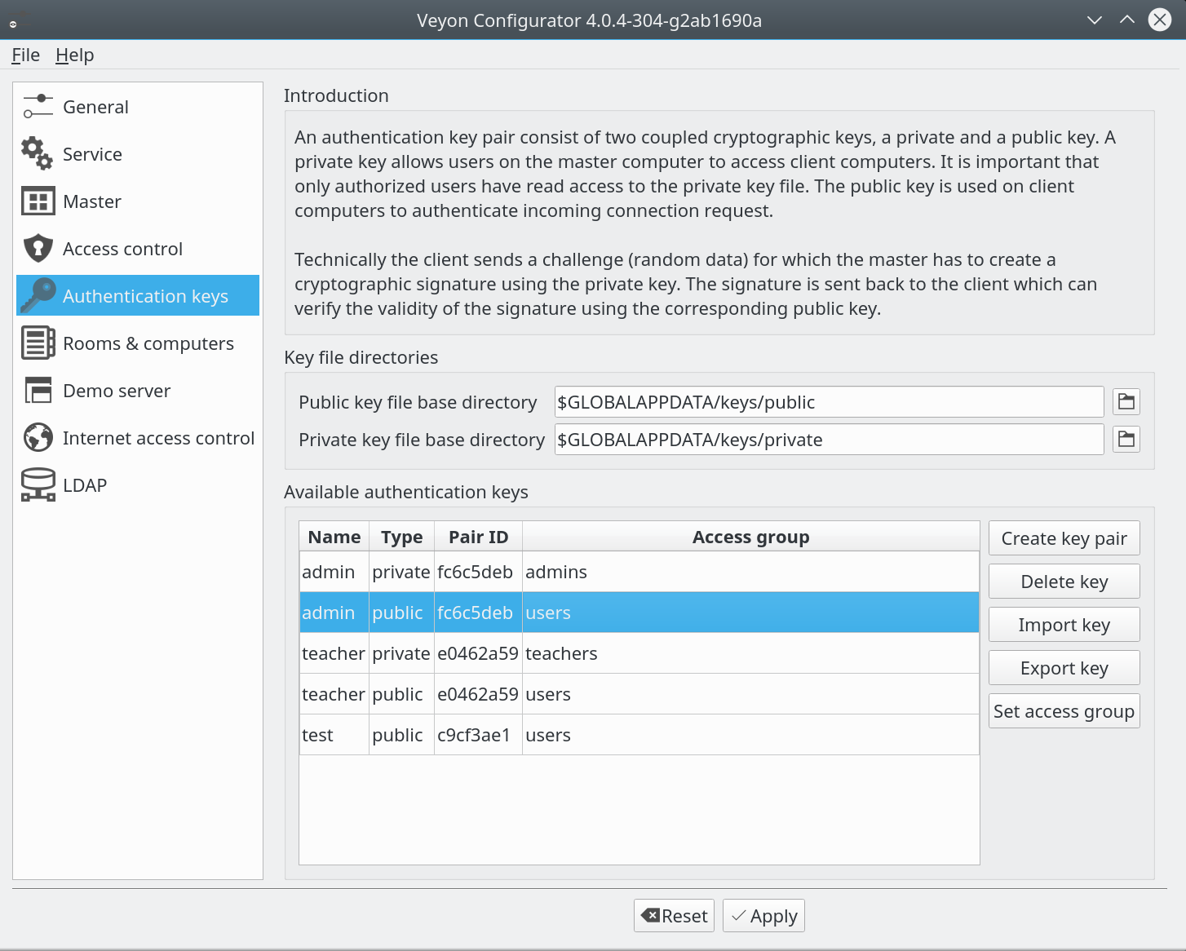This screenshot has height=951, width=1186.
Task: Click the LDAP network database icon
Action: click(x=38, y=484)
